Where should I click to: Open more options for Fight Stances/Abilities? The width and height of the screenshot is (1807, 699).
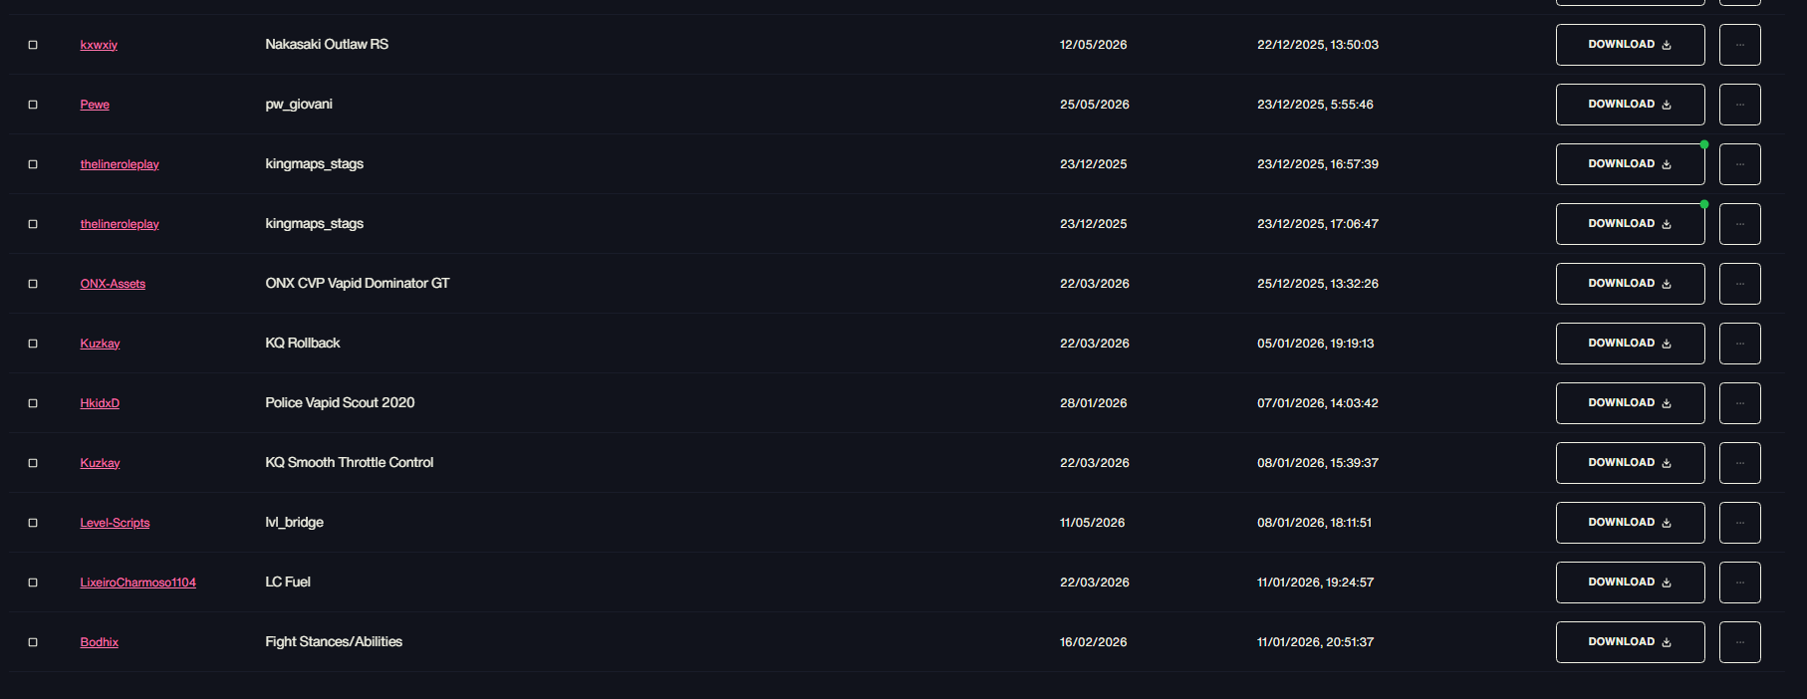1739,642
